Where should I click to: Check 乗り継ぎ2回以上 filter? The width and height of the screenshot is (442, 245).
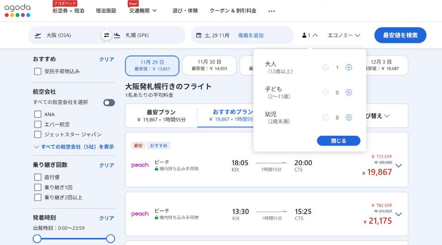[x=38, y=197]
